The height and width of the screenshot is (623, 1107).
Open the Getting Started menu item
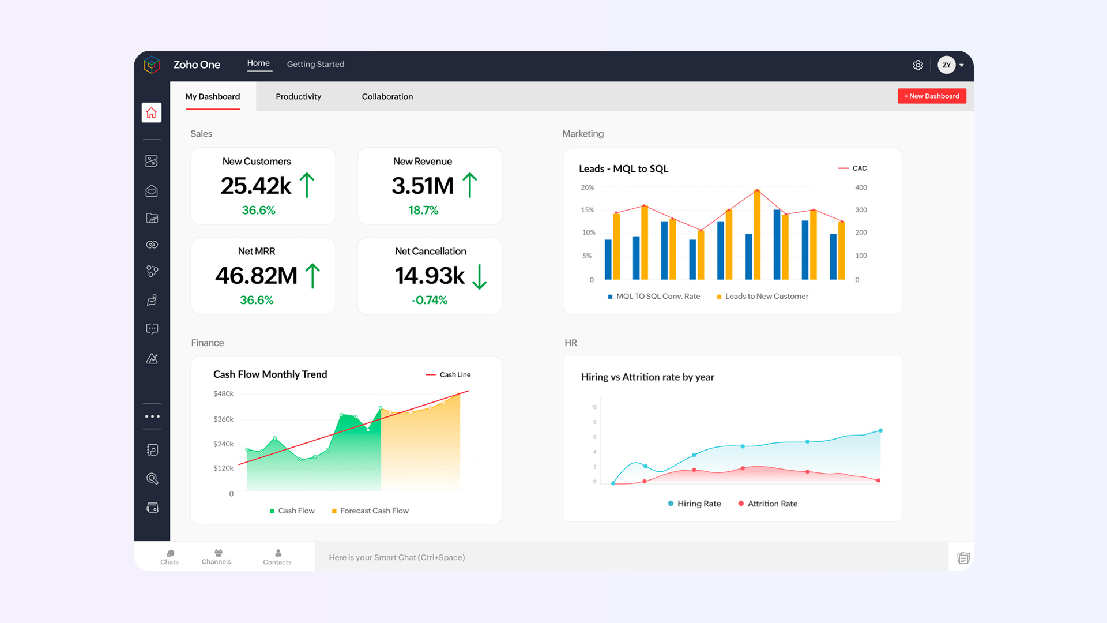tap(315, 64)
